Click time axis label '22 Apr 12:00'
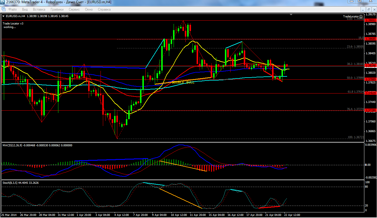This screenshot has height=218, width=377. pyautogui.click(x=292, y=215)
